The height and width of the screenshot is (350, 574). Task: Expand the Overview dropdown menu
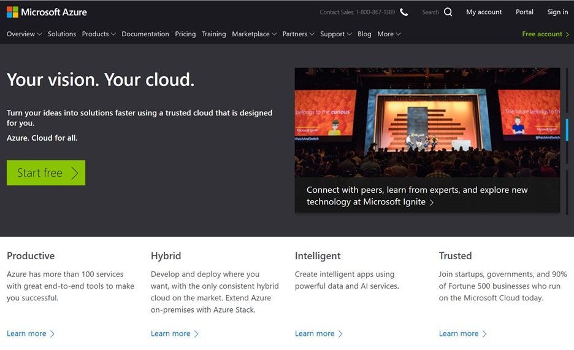pyautogui.click(x=24, y=34)
